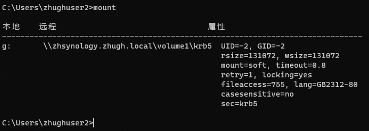Click the 远程 column header
The image size is (369, 131).
tap(48, 27)
